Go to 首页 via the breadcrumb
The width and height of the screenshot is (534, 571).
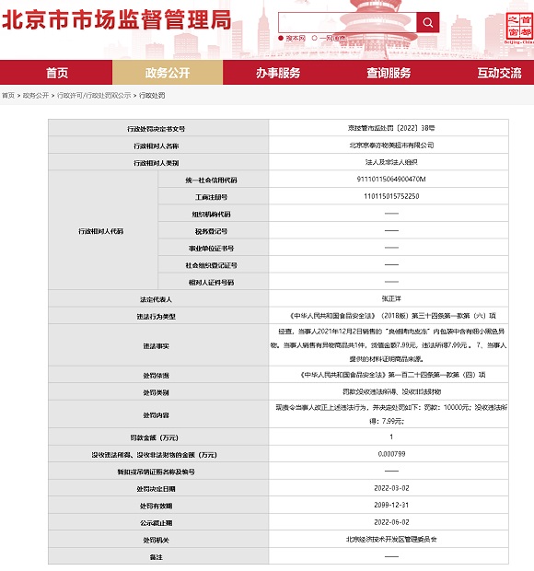(x=8, y=96)
